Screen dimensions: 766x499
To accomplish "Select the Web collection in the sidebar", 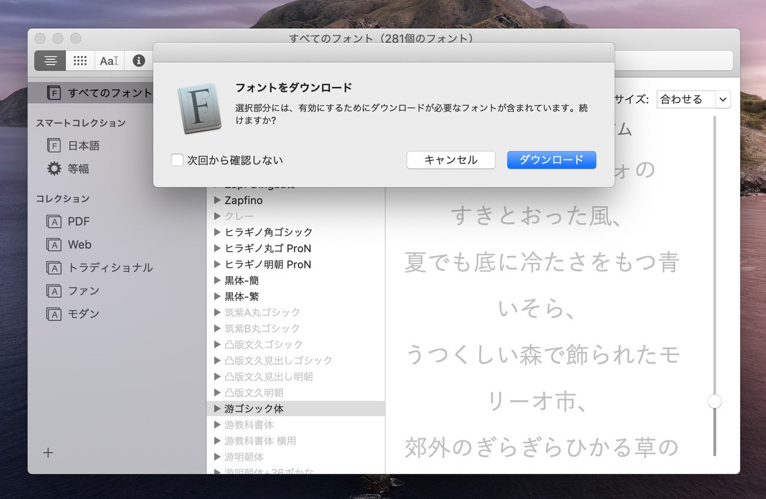I will point(79,244).
